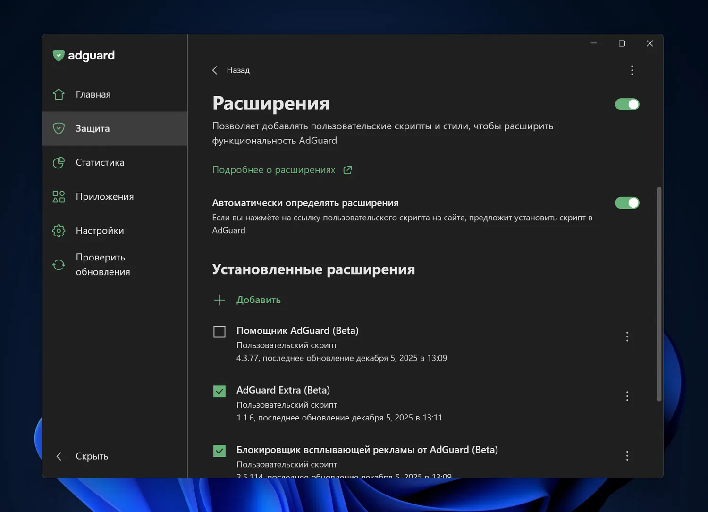Click the collapse chevron beside Скрыть
Image resolution: width=708 pixels, height=512 pixels.
[x=59, y=456]
